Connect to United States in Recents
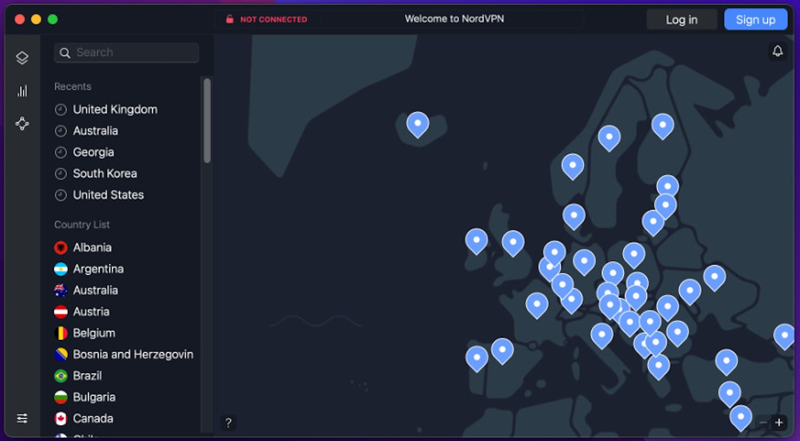 pos(99,195)
